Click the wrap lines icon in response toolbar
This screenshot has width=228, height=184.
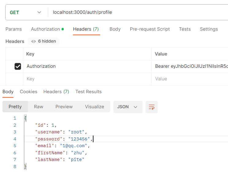coord(152,107)
